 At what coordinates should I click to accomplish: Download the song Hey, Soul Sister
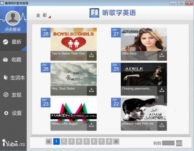(x=92, y=91)
